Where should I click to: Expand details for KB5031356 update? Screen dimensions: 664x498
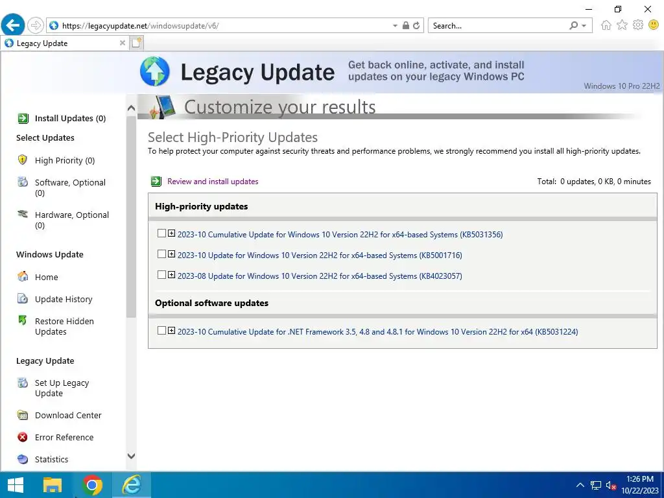171,233
